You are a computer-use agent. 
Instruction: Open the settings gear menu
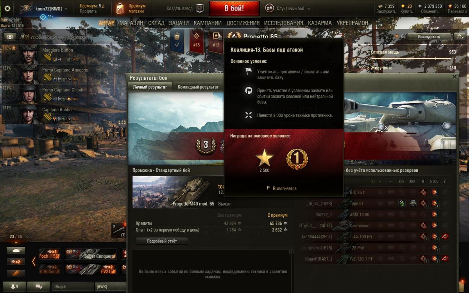click(7, 8)
